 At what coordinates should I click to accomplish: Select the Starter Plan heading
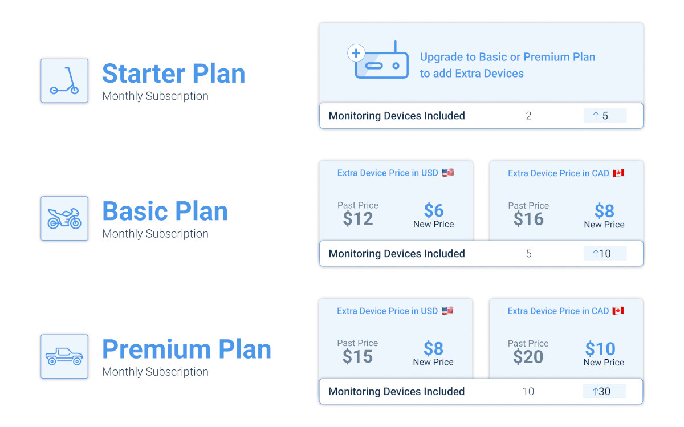coord(173,74)
